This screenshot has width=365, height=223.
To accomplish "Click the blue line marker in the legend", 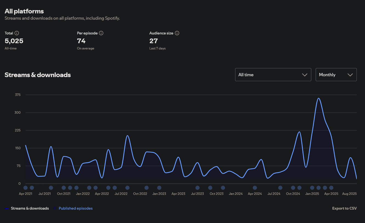I will pyautogui.click(x=7, y=209).
